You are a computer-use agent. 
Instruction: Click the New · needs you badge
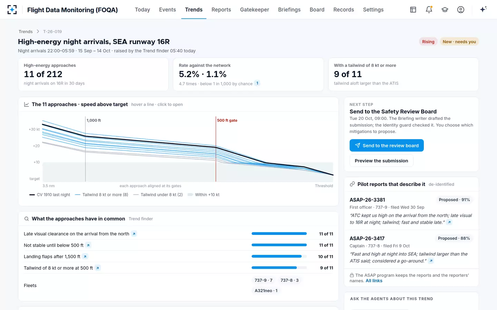pos(459,42)
